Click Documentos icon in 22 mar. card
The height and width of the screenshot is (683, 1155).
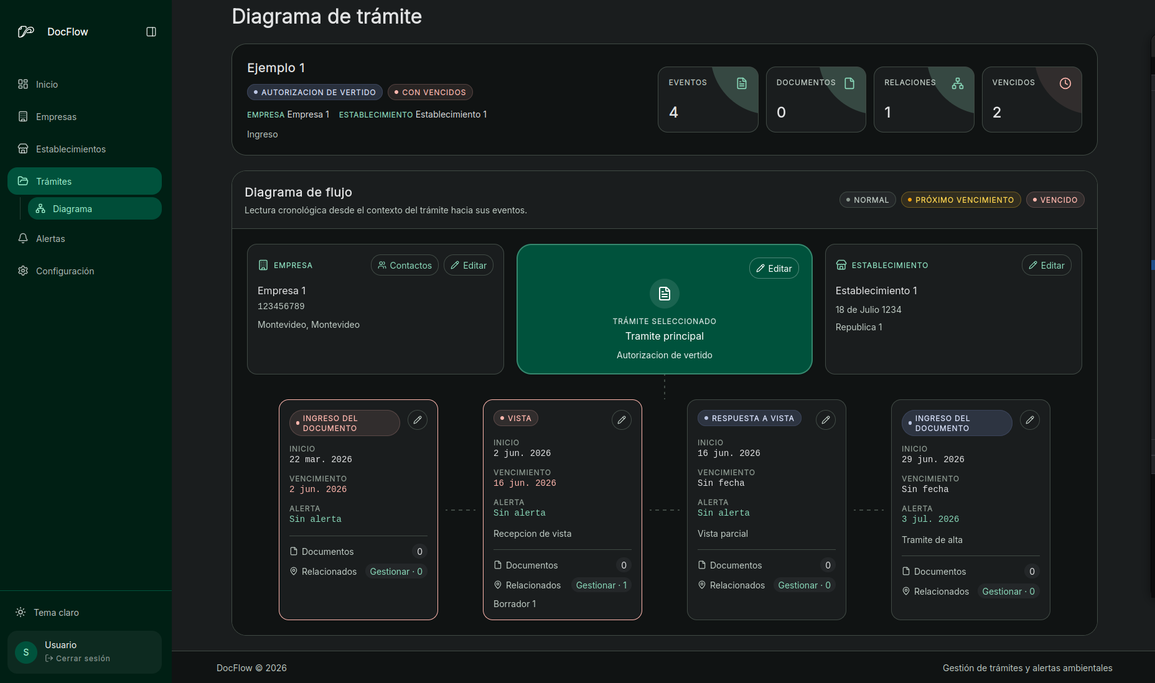click(x=294, y=551)
